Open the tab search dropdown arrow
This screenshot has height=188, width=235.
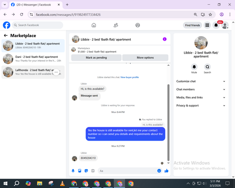click(5, 5)
